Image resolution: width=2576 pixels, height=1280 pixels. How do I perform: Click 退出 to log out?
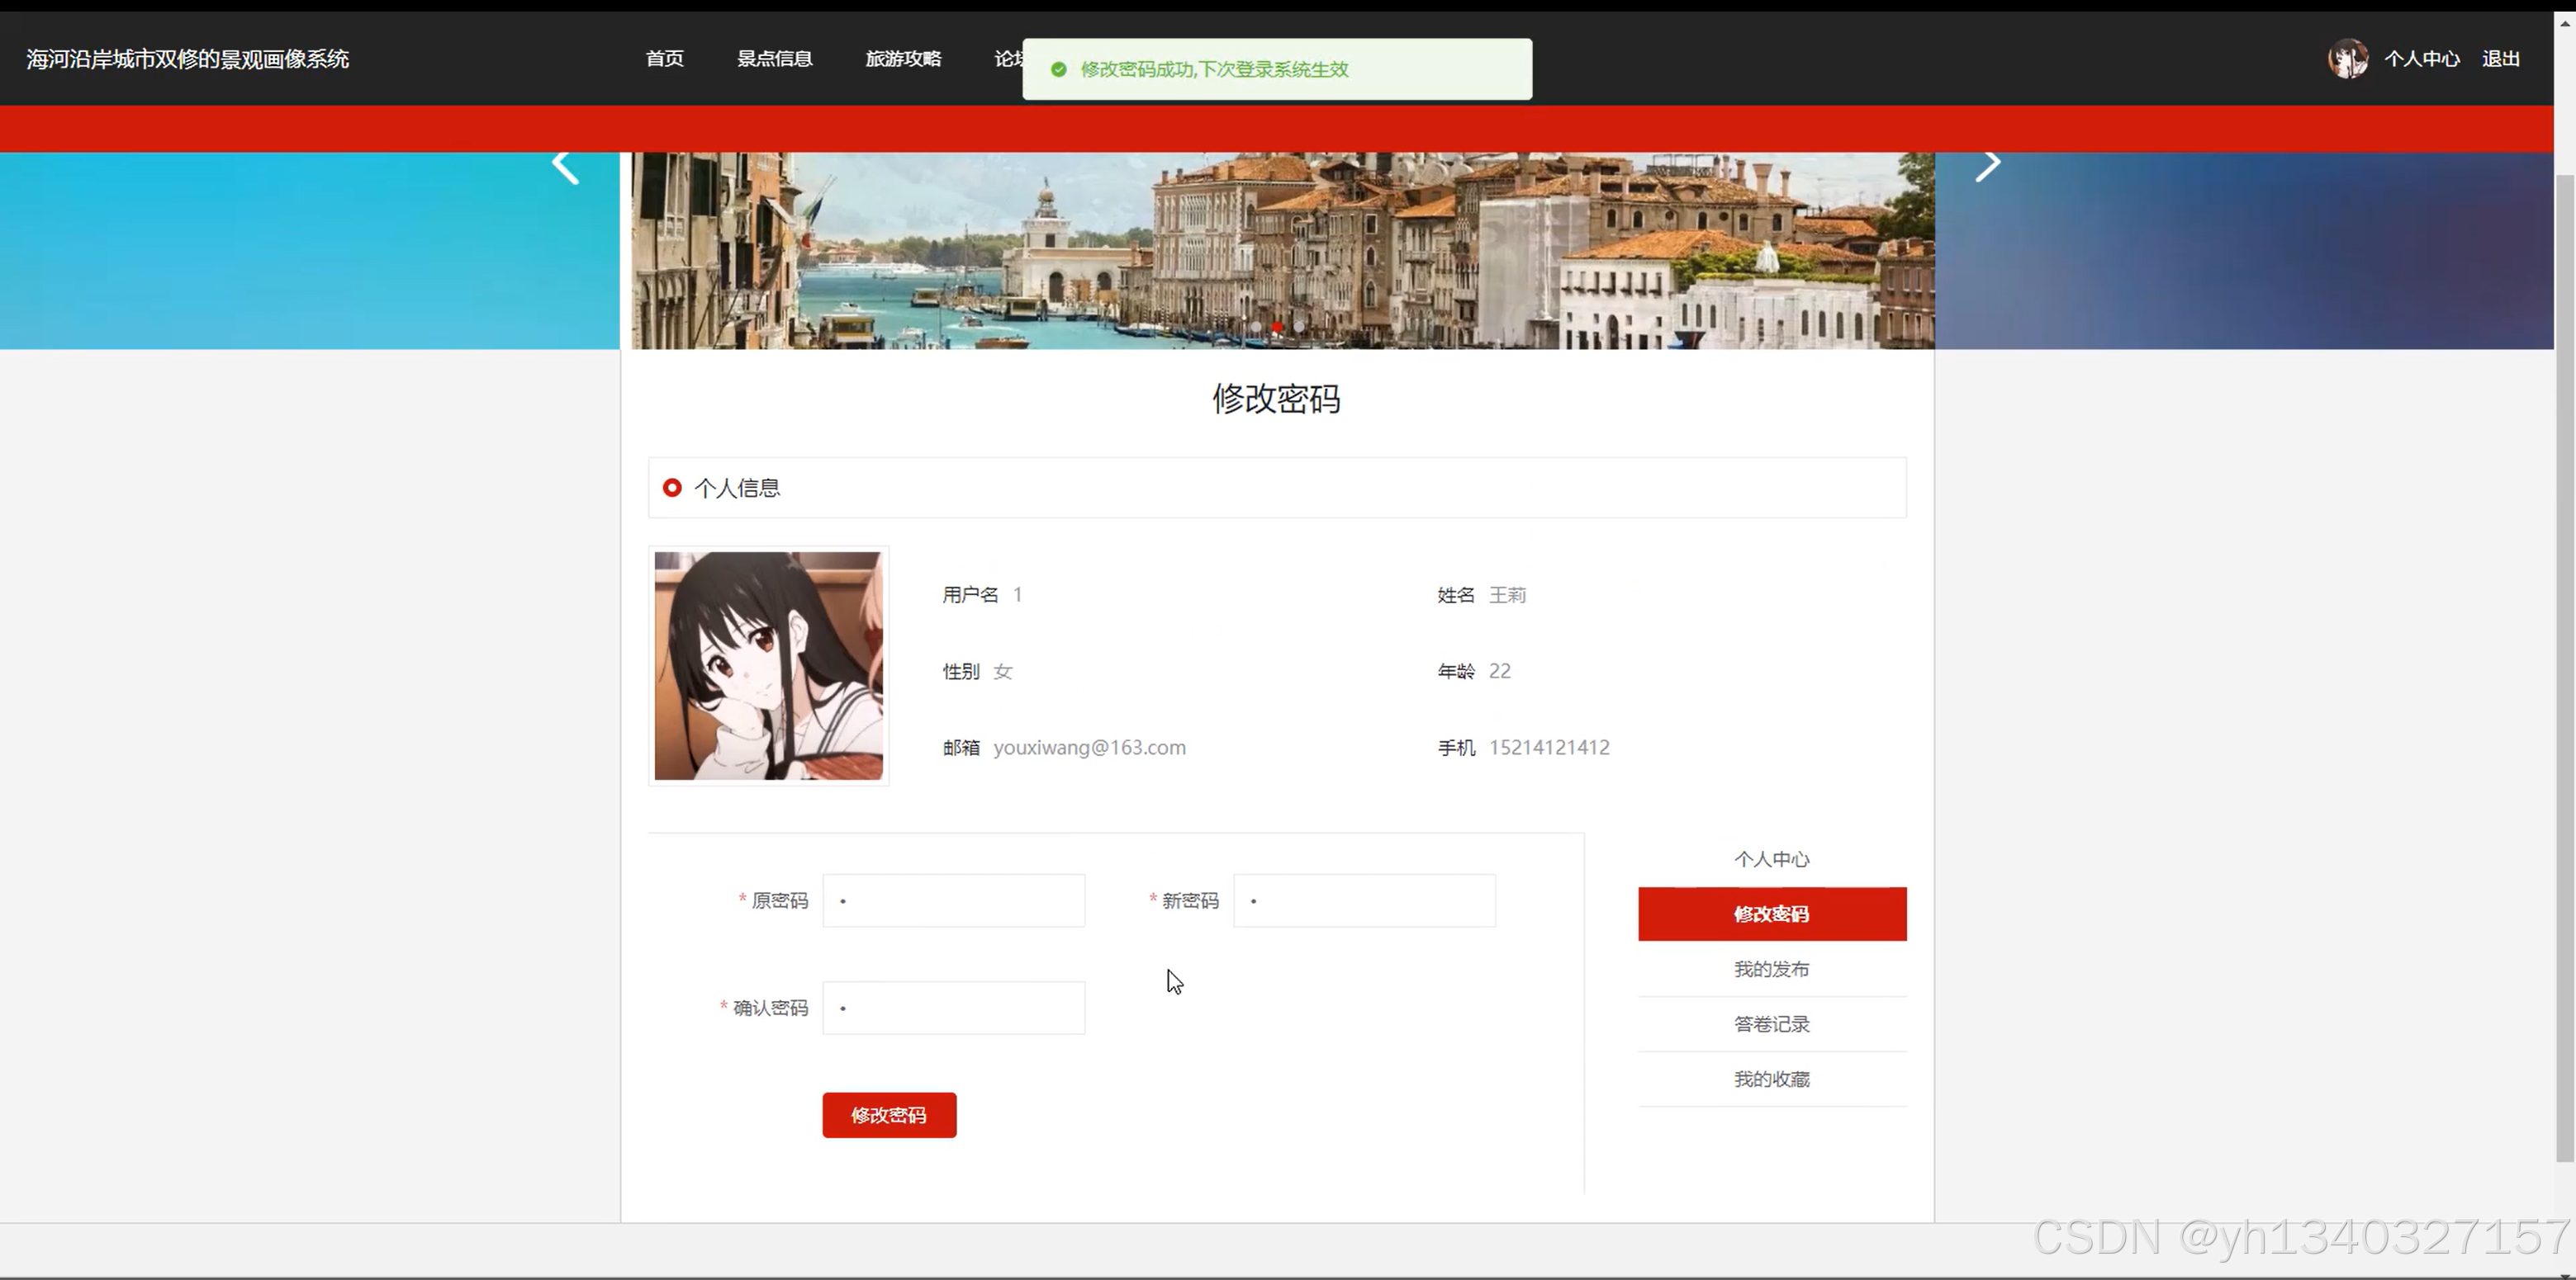[x=2500, y=59]
